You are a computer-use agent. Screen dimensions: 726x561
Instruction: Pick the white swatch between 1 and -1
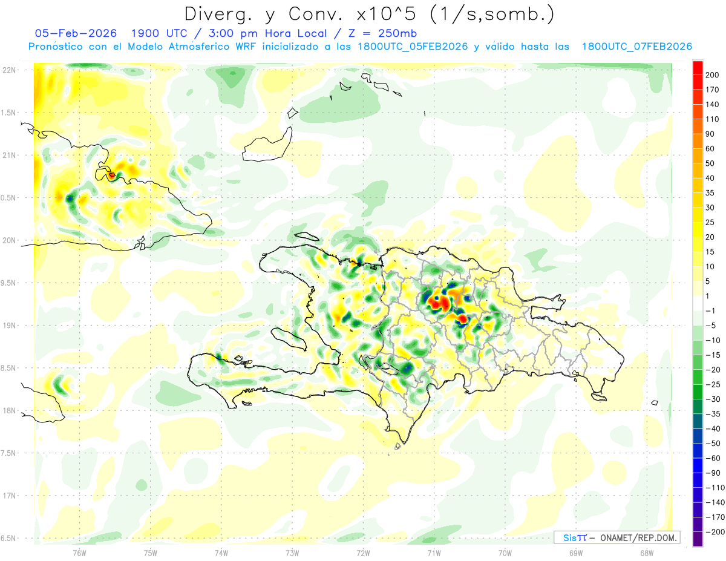[x=698, y=304]
